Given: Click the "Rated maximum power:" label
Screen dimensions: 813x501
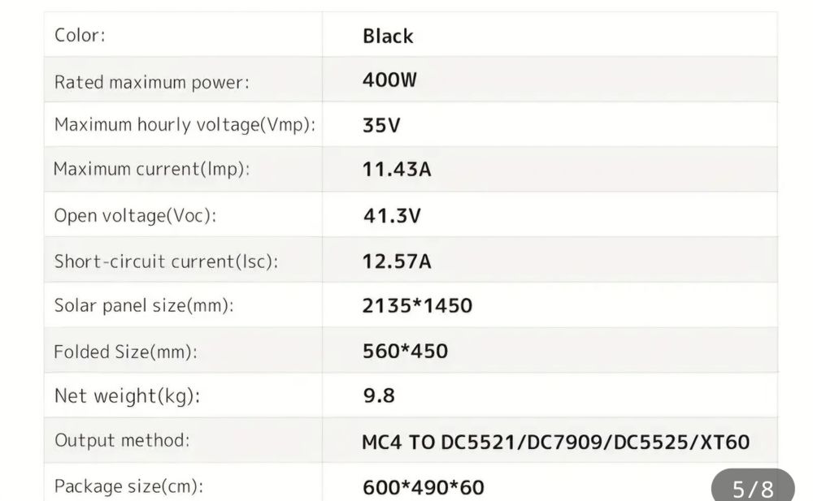Looking at the screenshot, I should tap(151, 81).
